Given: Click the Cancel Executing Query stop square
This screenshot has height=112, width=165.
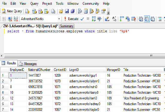Looking at the screenshot, I should pyautogui.click(x=88, y=19).
